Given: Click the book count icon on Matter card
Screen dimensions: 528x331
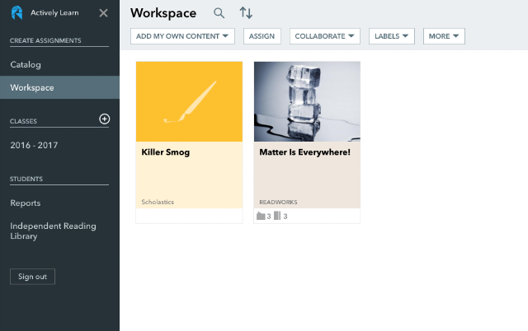Looking at the screenshot, I should [x=277, y=216].
